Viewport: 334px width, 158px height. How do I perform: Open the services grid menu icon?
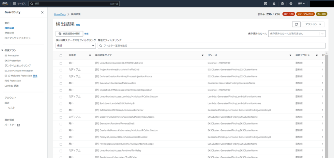[15, 4]
